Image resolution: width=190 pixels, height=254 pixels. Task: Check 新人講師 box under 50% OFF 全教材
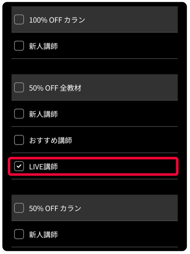(x=19, y=114)
